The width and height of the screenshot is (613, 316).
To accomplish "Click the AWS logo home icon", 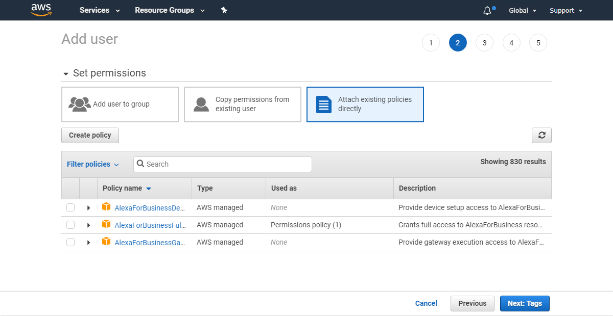I will (x=41, y=10).
